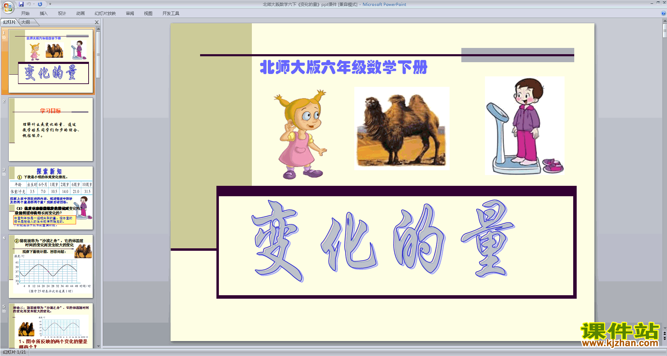Open the 视图 ribbon tab

point(148,14)
